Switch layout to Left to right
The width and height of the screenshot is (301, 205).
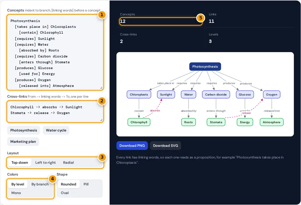coord(45,163)
